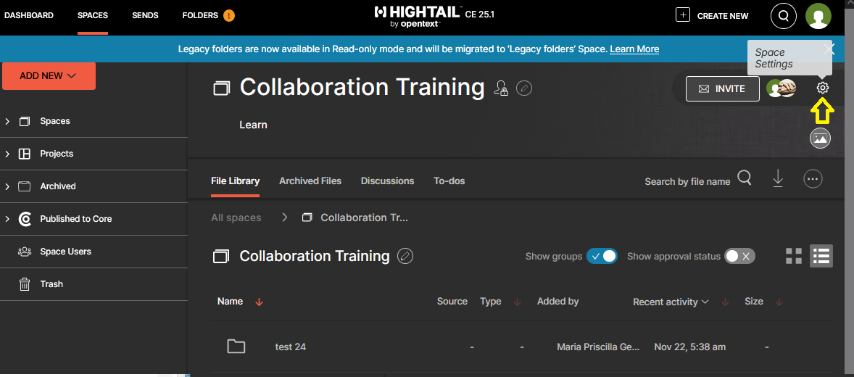854x377 pixels.
Task: Open the more options ellipsis menu
Action: coord(813,179)
